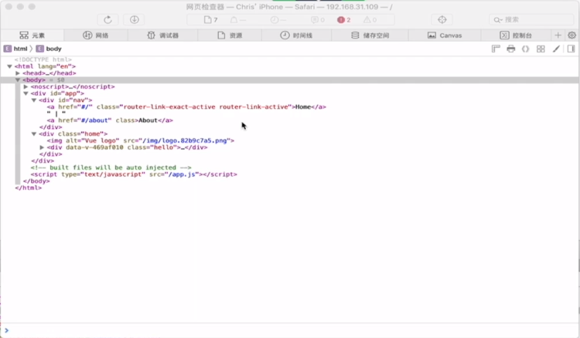Open the Network tab
This screenshot has height=338, width=580.
(96, 35)
